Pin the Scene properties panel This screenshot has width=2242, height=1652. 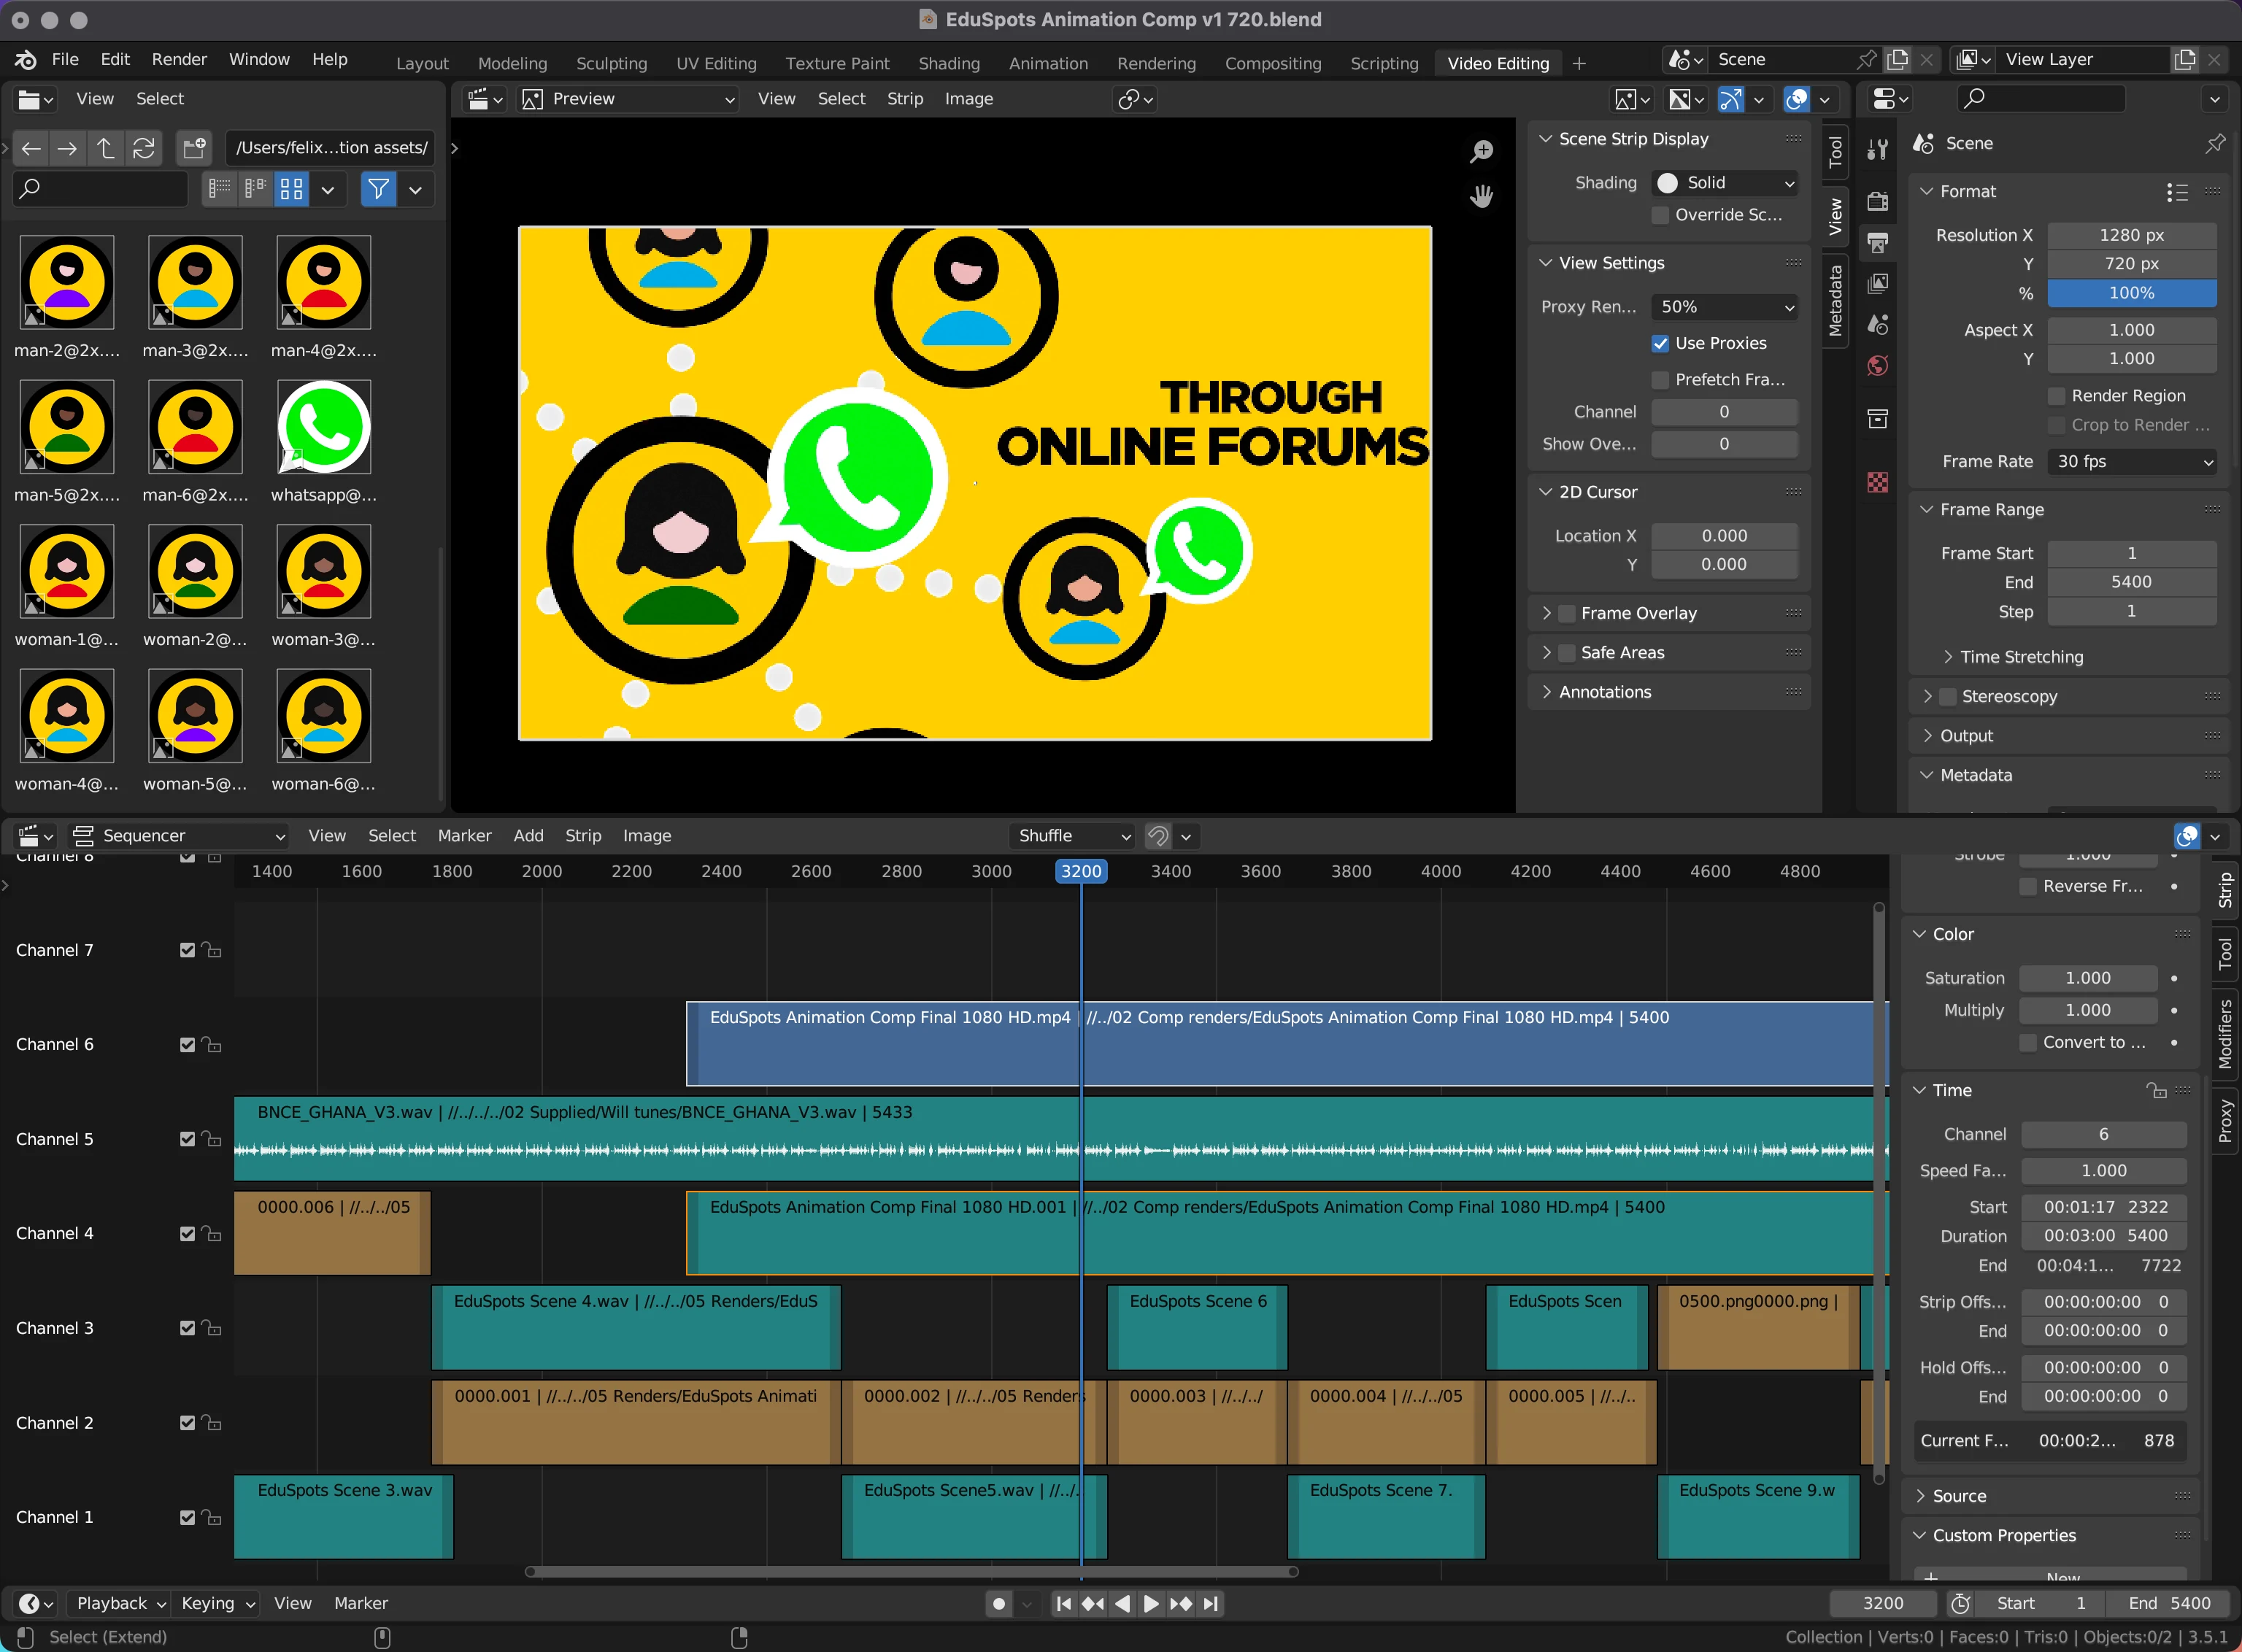point(2215,143)
